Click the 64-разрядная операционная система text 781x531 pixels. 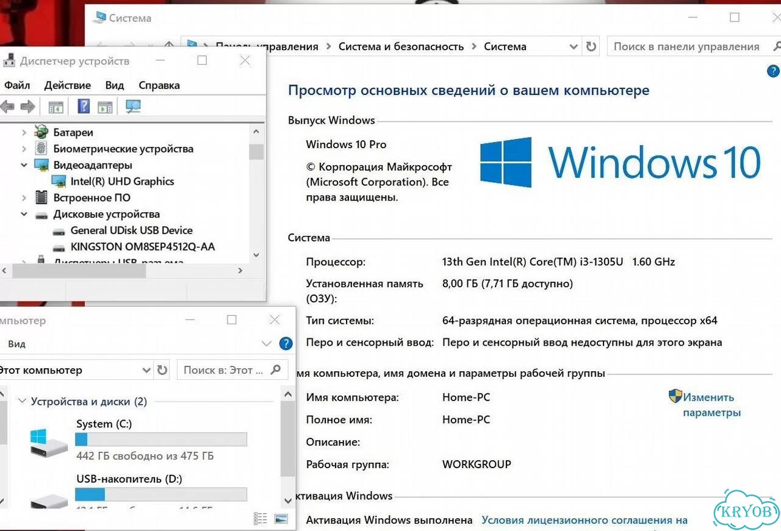(580, 321)
